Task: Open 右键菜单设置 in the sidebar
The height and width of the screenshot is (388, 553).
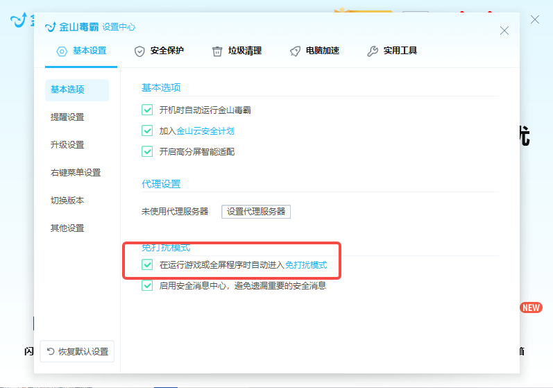Action: tap(76, 172)
